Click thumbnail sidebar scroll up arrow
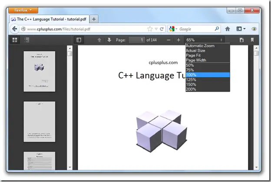Screen dimensions: 271x182 (x=70, y=48)
